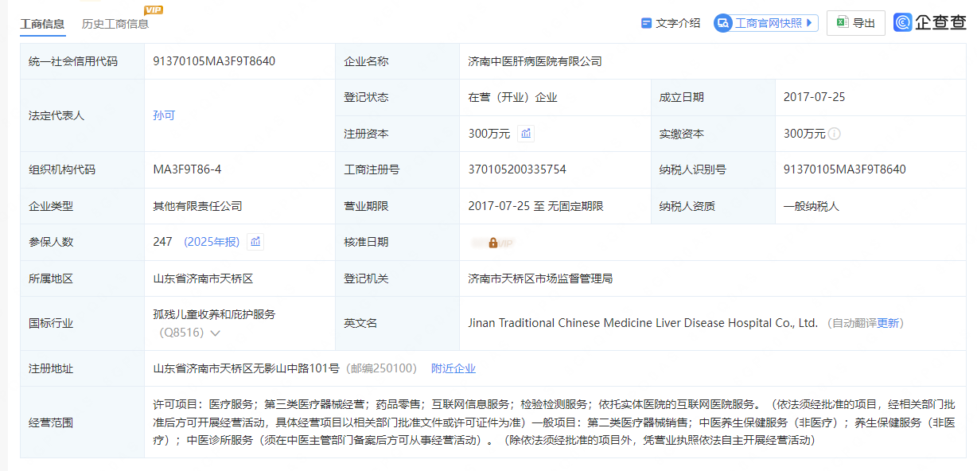Open the 历史工商信息 tab
The image size is (977, 471).
click(115, 24)
